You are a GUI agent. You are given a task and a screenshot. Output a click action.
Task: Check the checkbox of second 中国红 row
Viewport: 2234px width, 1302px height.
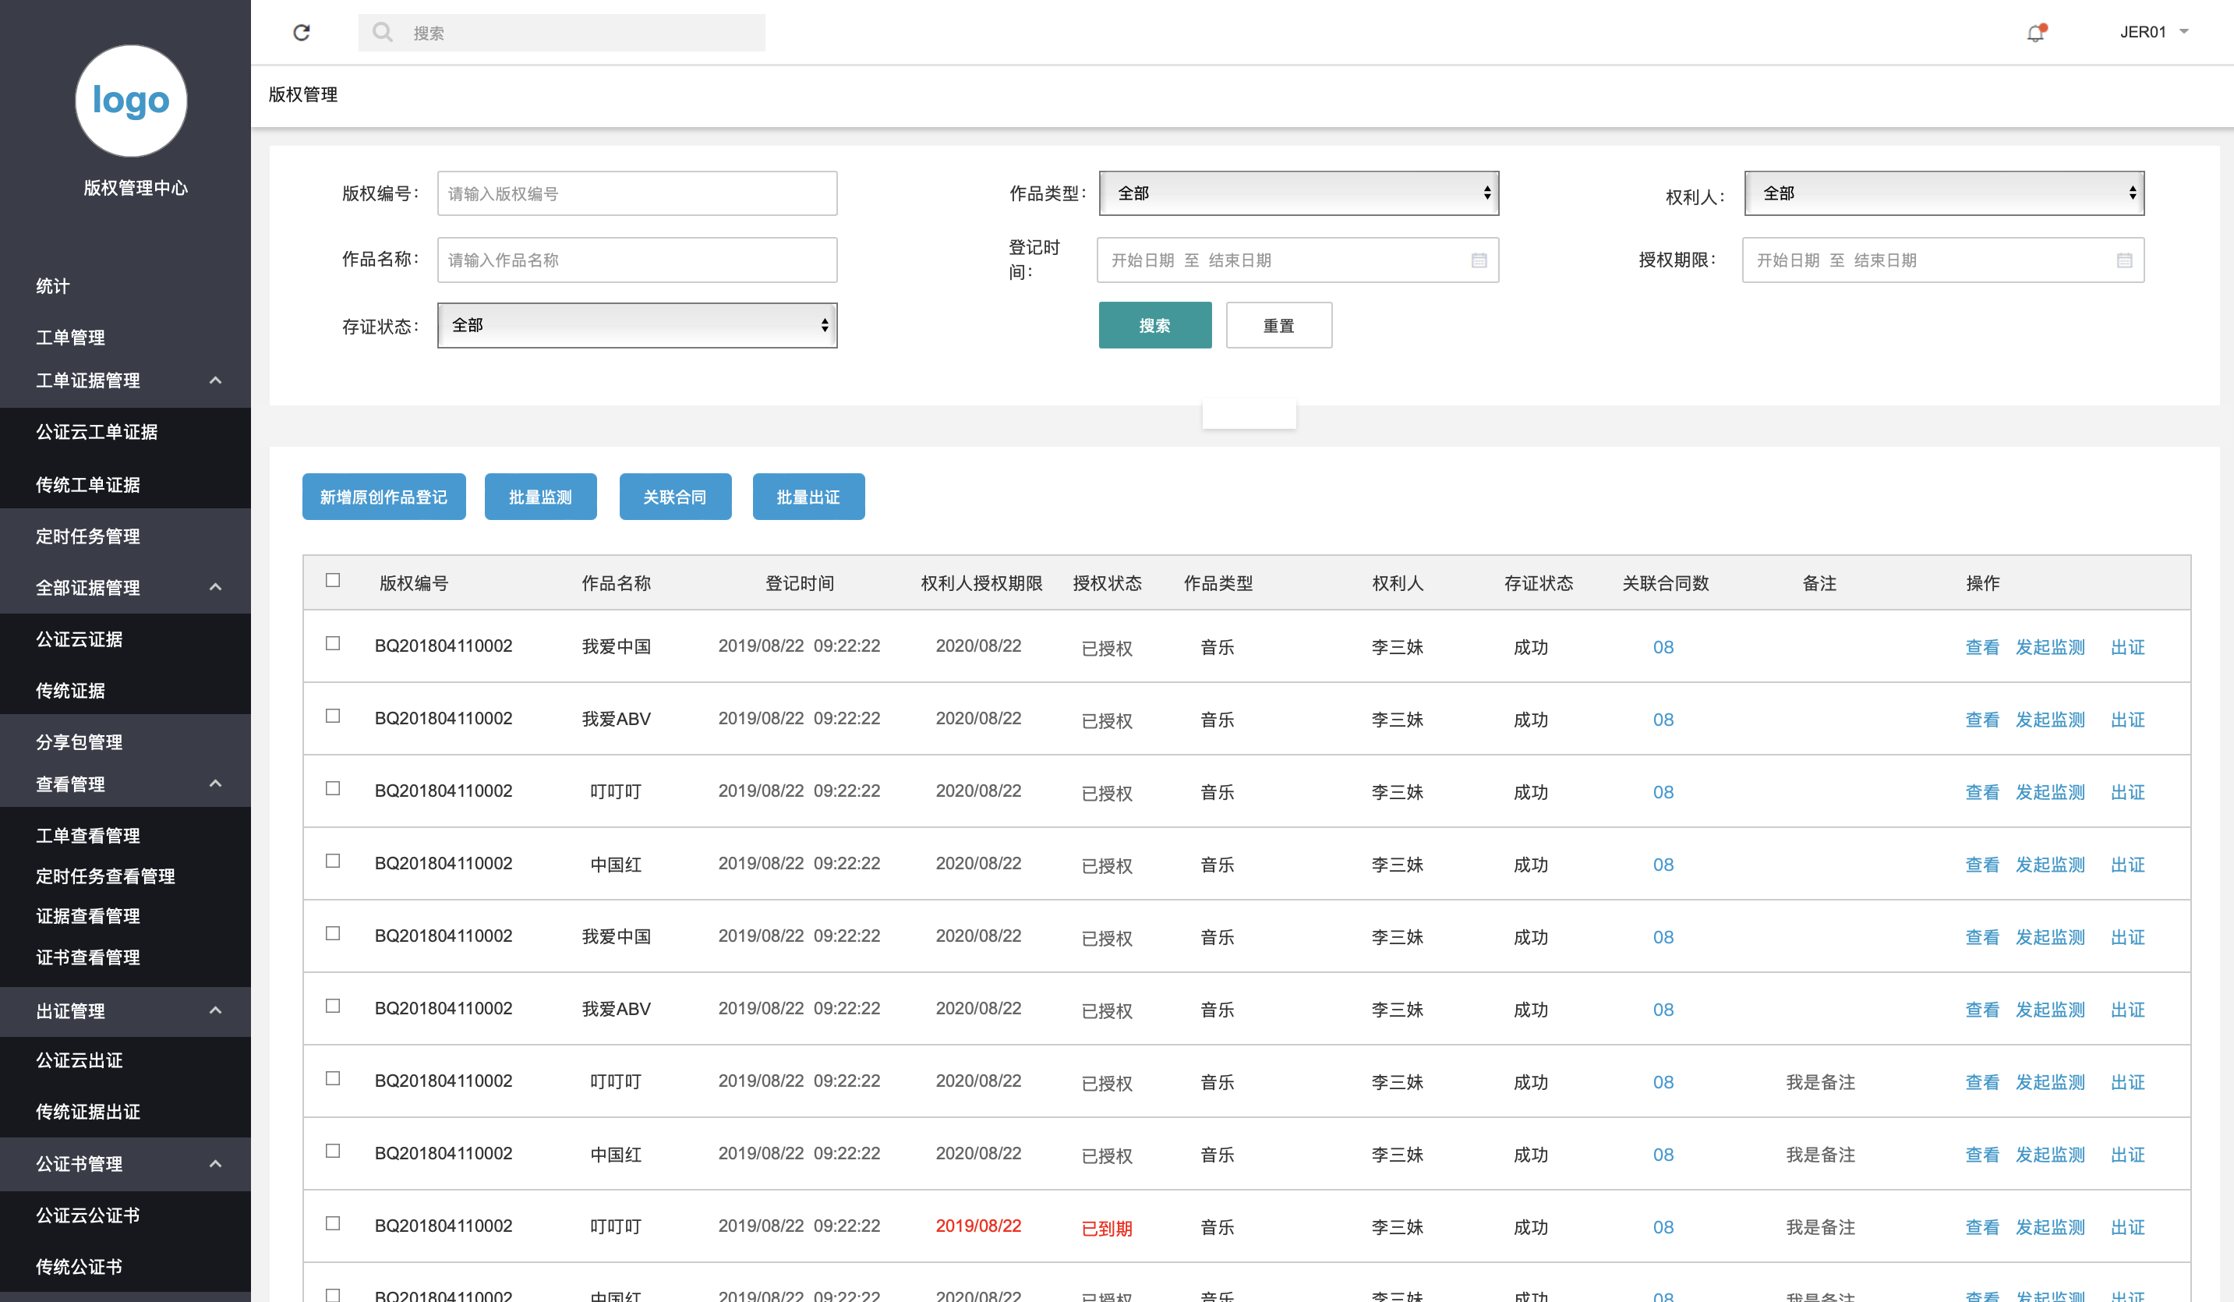(x=332, y=1150)
